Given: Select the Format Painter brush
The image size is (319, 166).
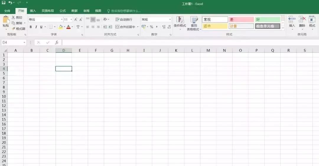Looking at the screenshot, I should click(13, 29).
